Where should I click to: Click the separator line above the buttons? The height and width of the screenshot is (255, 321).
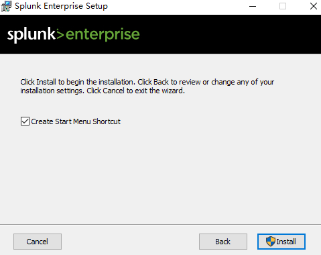click(x=160, y=224)
